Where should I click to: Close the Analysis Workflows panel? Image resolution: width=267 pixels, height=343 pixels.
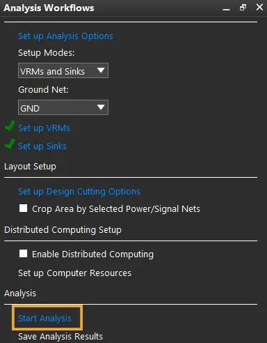[x=259, y=7]
